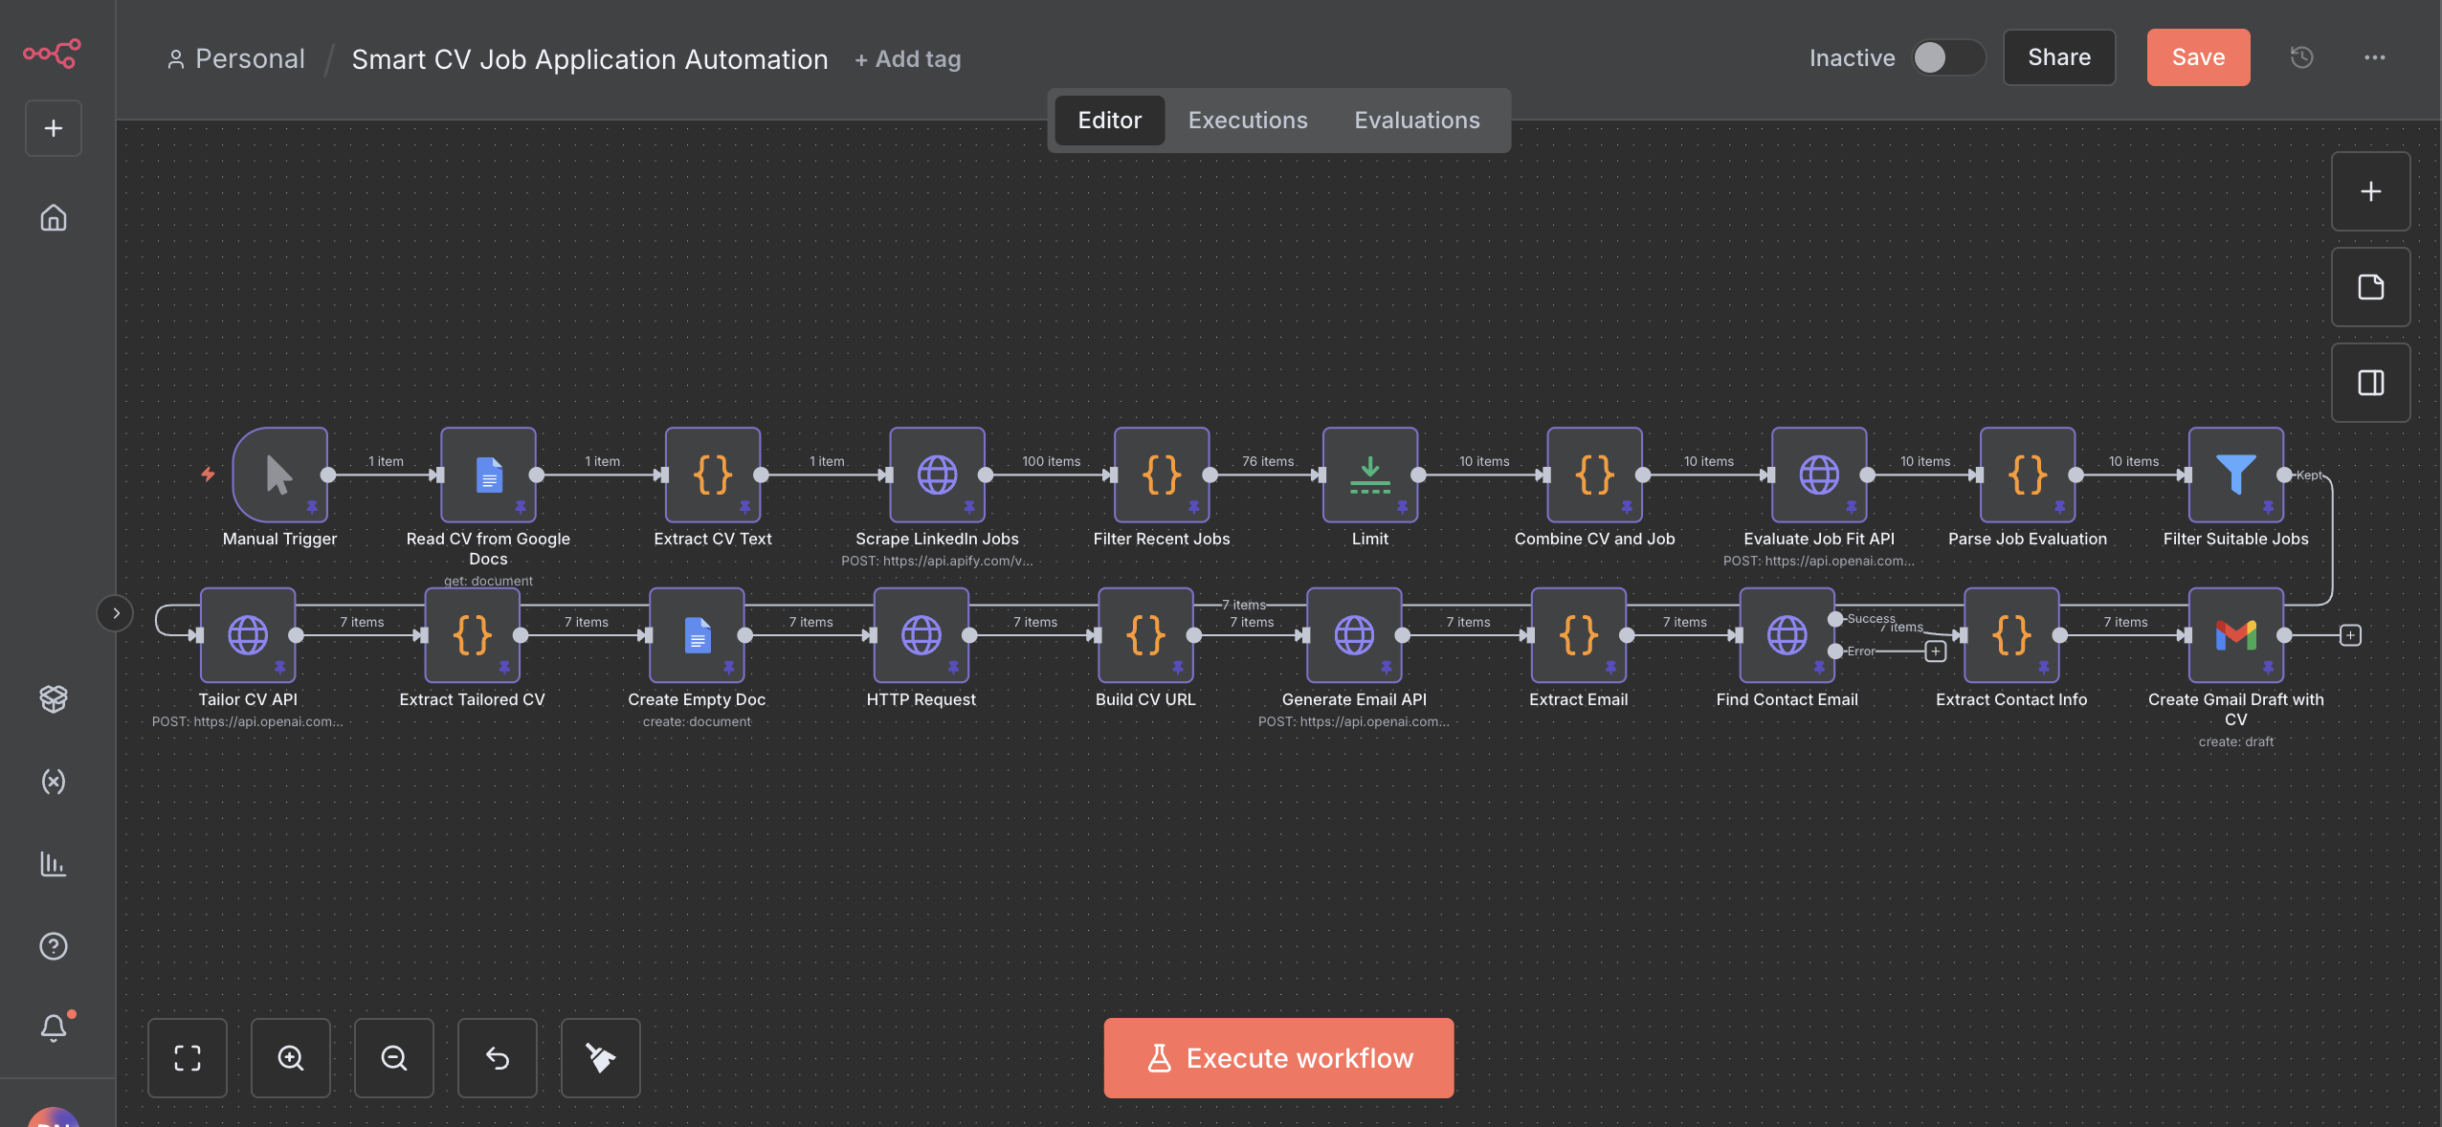
Task: Switch to the Evaluations tab
Action: click(x=1416, y=120)
